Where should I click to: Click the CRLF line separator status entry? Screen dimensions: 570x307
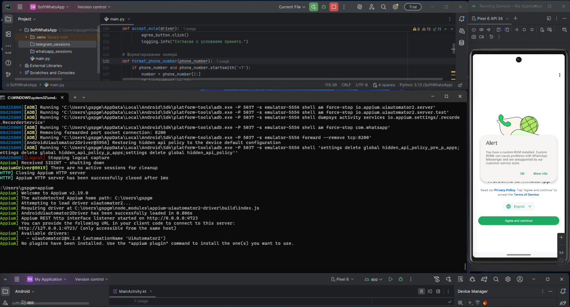pyautogui.click(x=346, y=85)
